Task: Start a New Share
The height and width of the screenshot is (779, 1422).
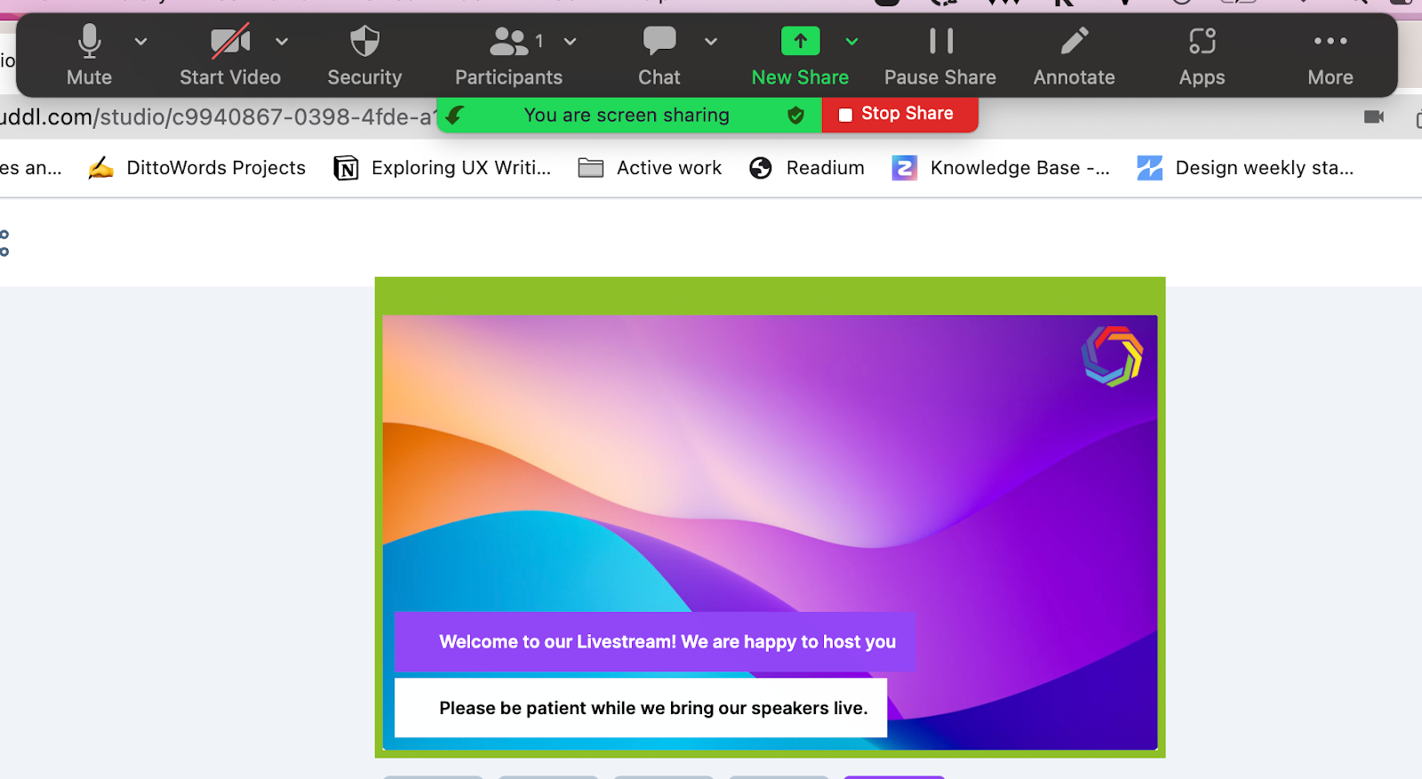Action: point(800,55)
